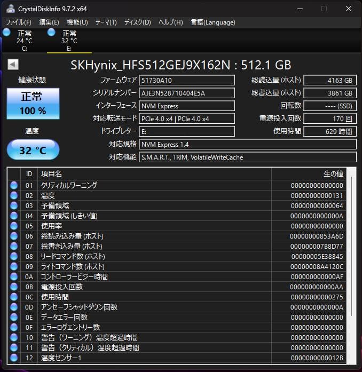Click the drive letter field E:
The image size is (362, 372).
[x=187, y=131]
